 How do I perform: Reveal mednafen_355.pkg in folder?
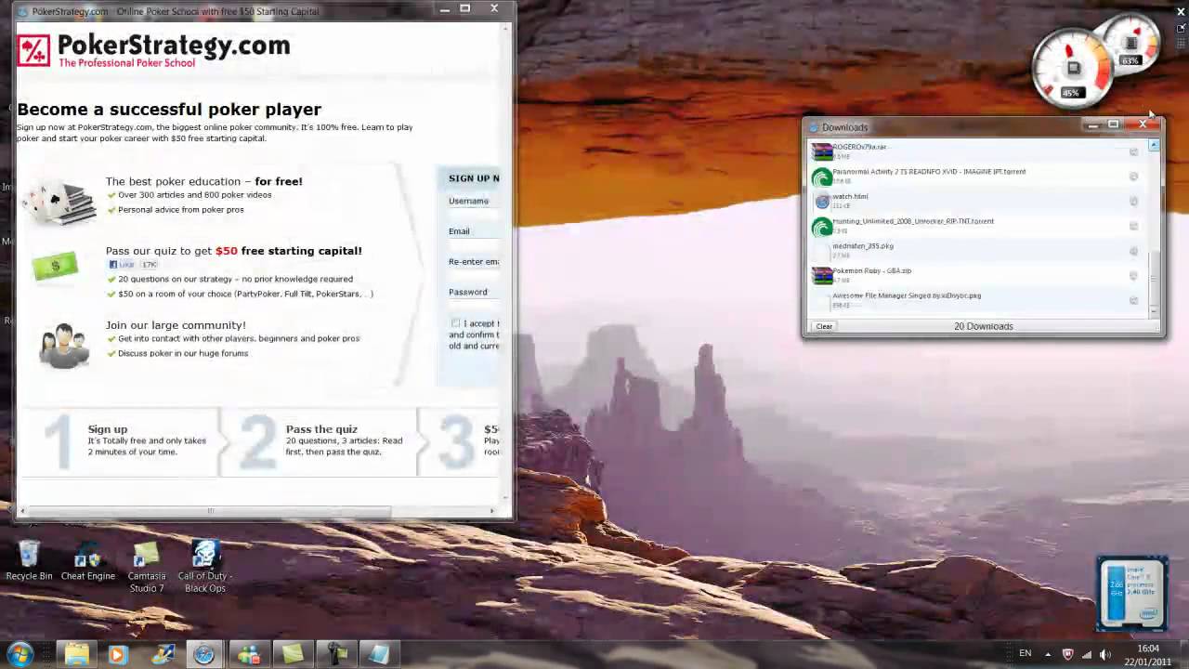(x=1133, y=251)
